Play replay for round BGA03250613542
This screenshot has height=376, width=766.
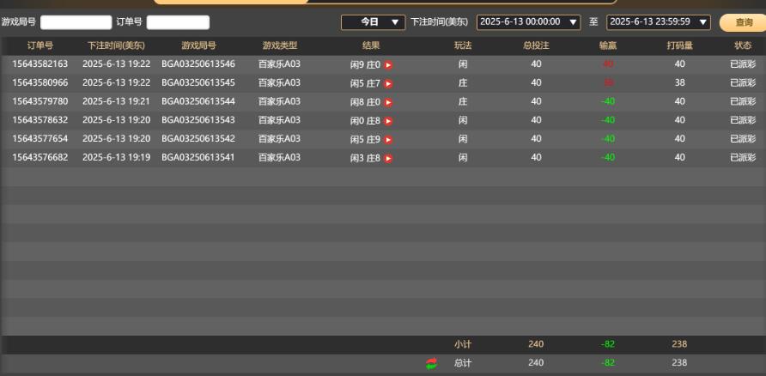pyautogui.click(x=388, y=139)
